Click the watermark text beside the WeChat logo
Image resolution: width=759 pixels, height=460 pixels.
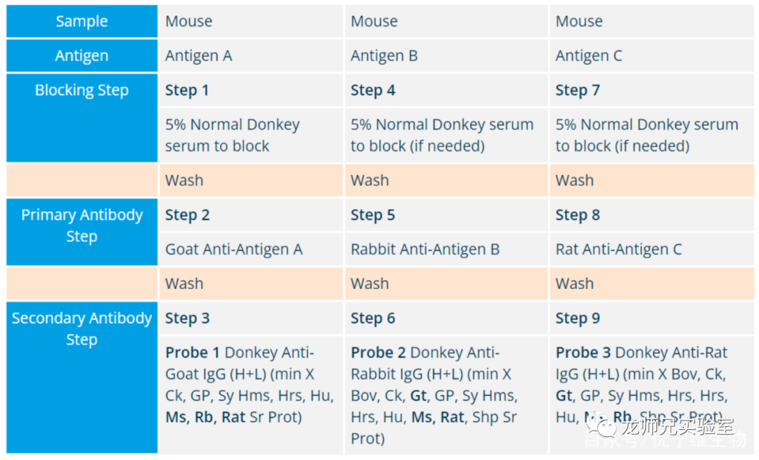tap(678, 428)
